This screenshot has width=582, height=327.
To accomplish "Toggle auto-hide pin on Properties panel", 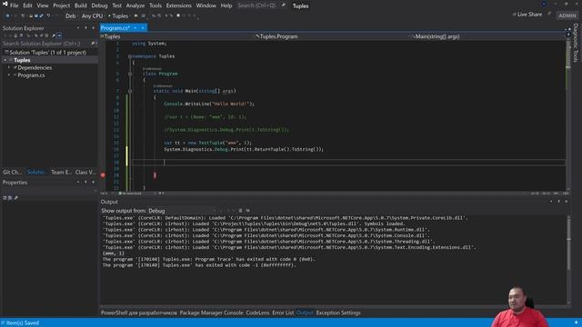I will pyautogui.click(x=85, y=183).
